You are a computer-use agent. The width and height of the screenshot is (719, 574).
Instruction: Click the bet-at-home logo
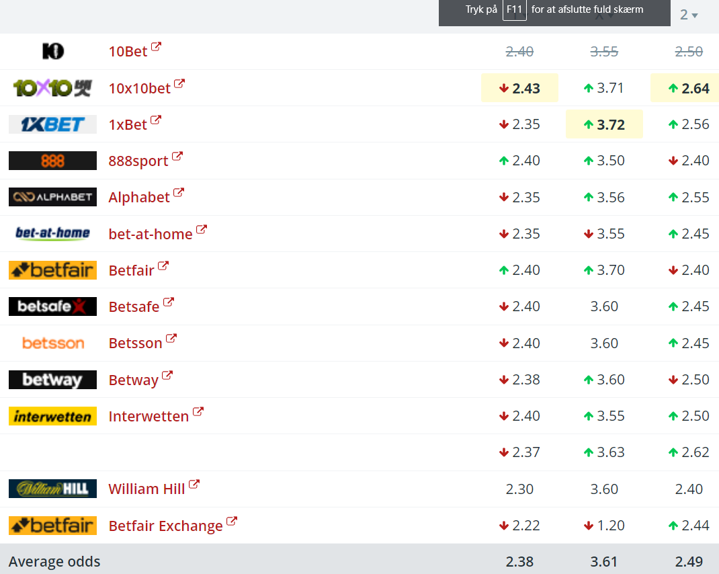pos(52,233)
